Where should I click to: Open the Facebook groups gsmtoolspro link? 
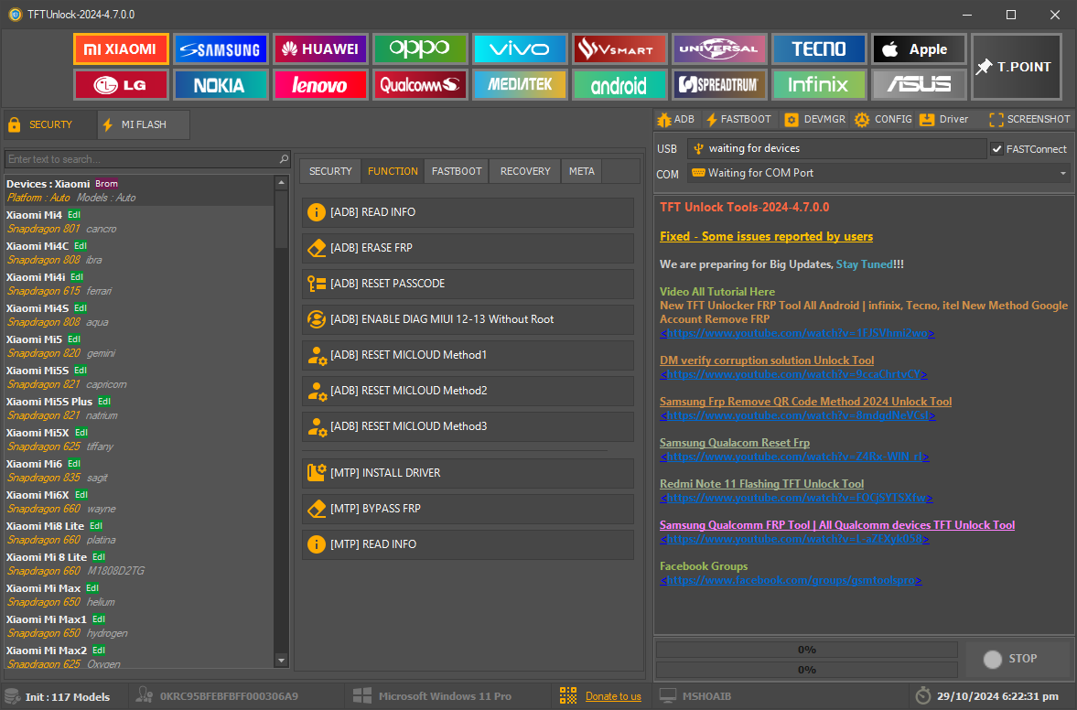pos(791,580)
